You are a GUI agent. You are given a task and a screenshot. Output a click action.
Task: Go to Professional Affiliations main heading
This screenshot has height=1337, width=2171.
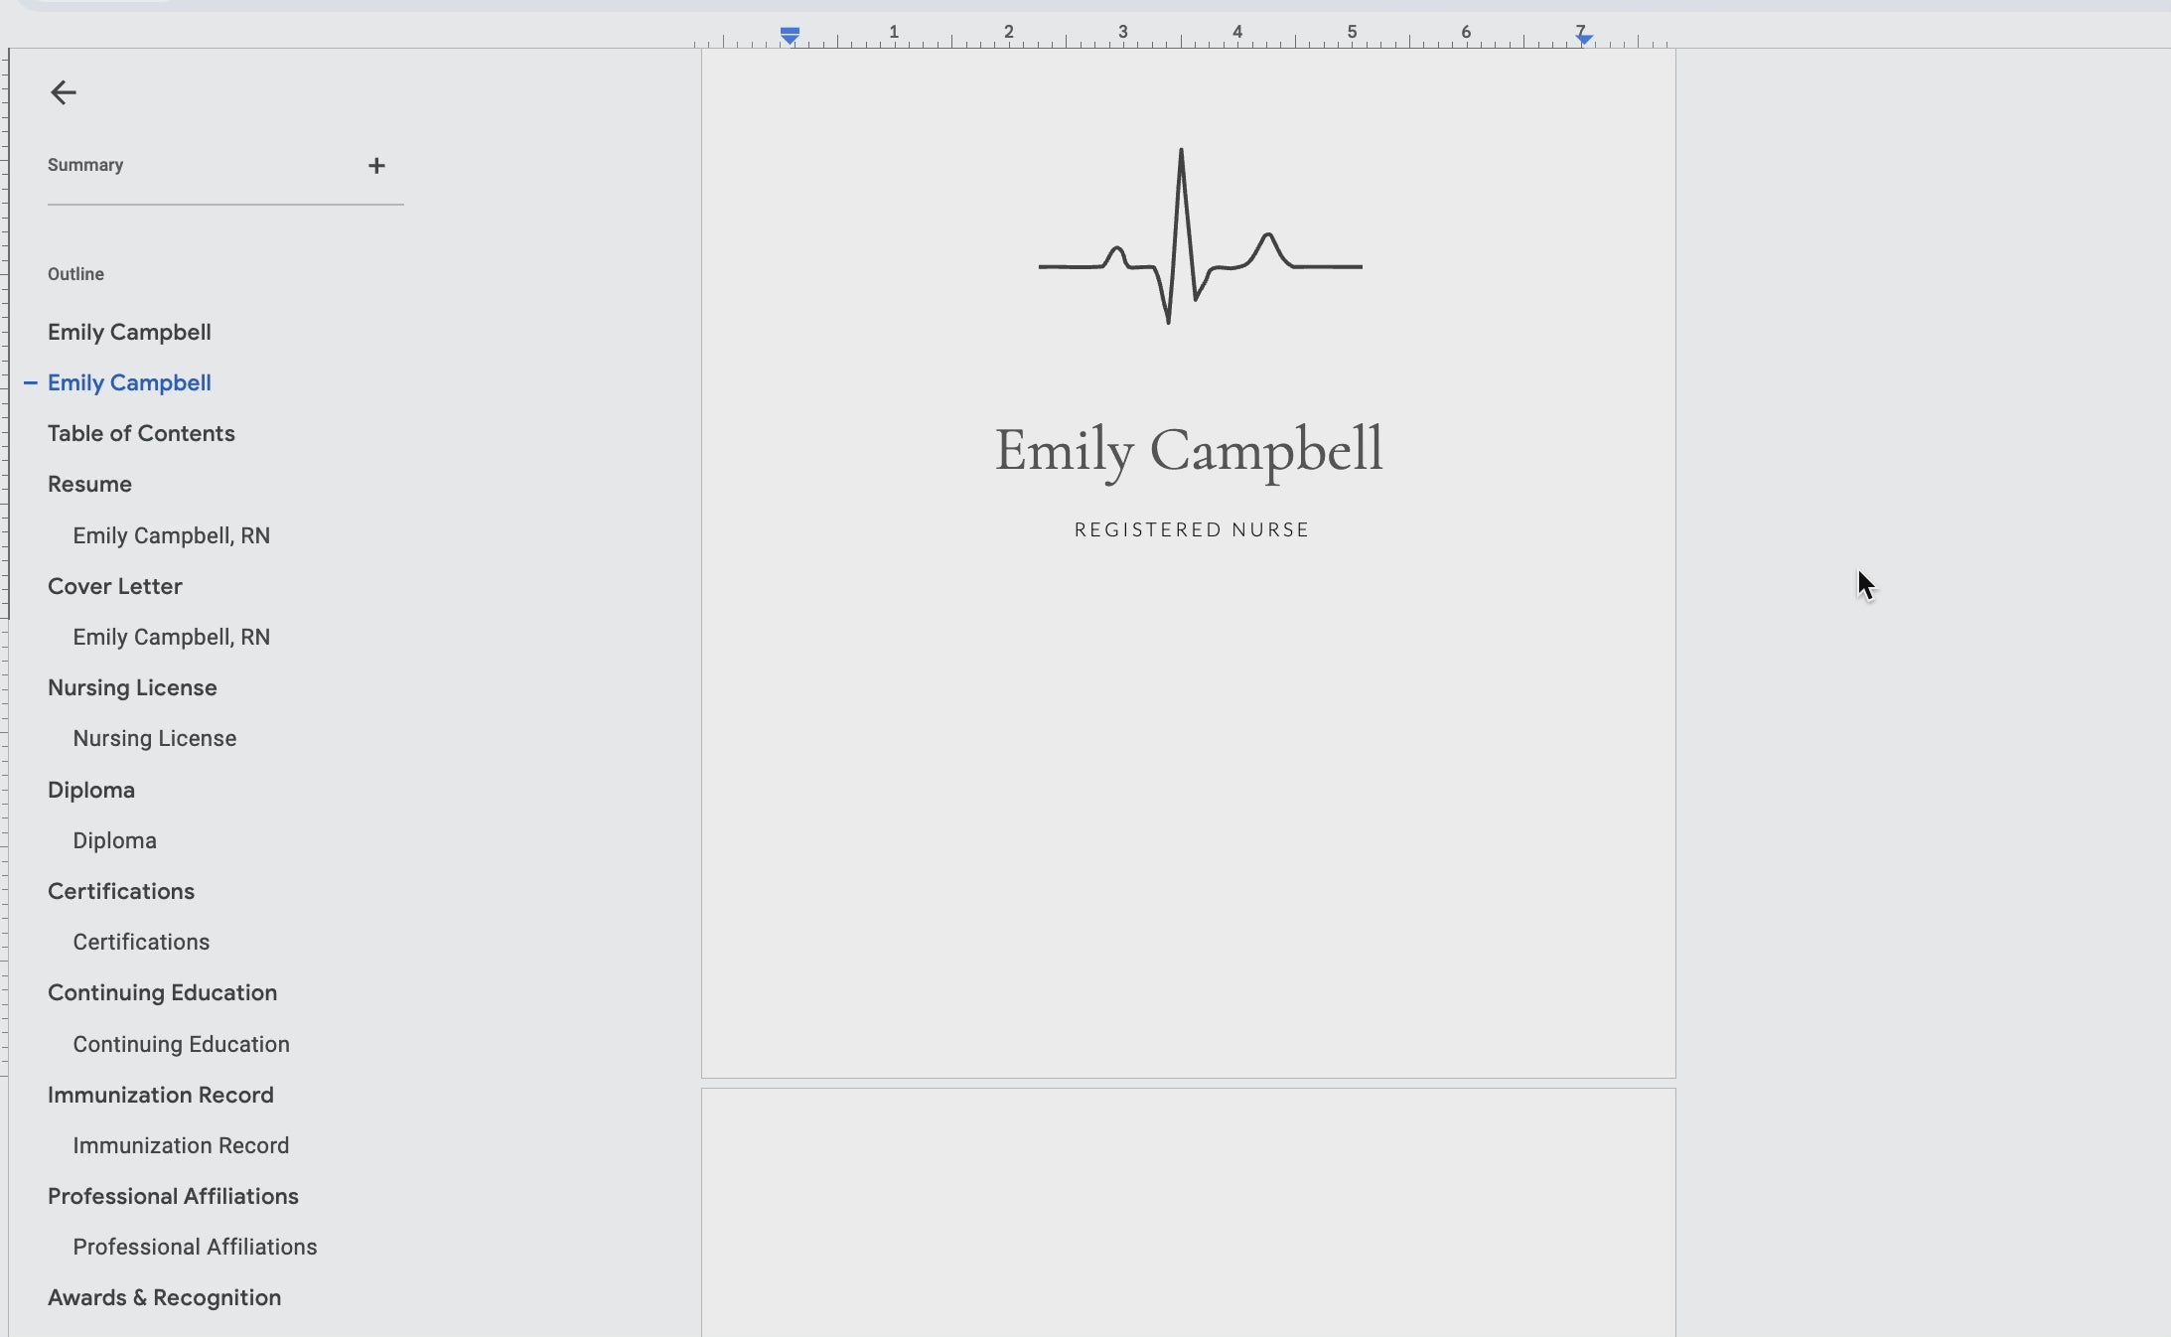tap(173, 1196)
